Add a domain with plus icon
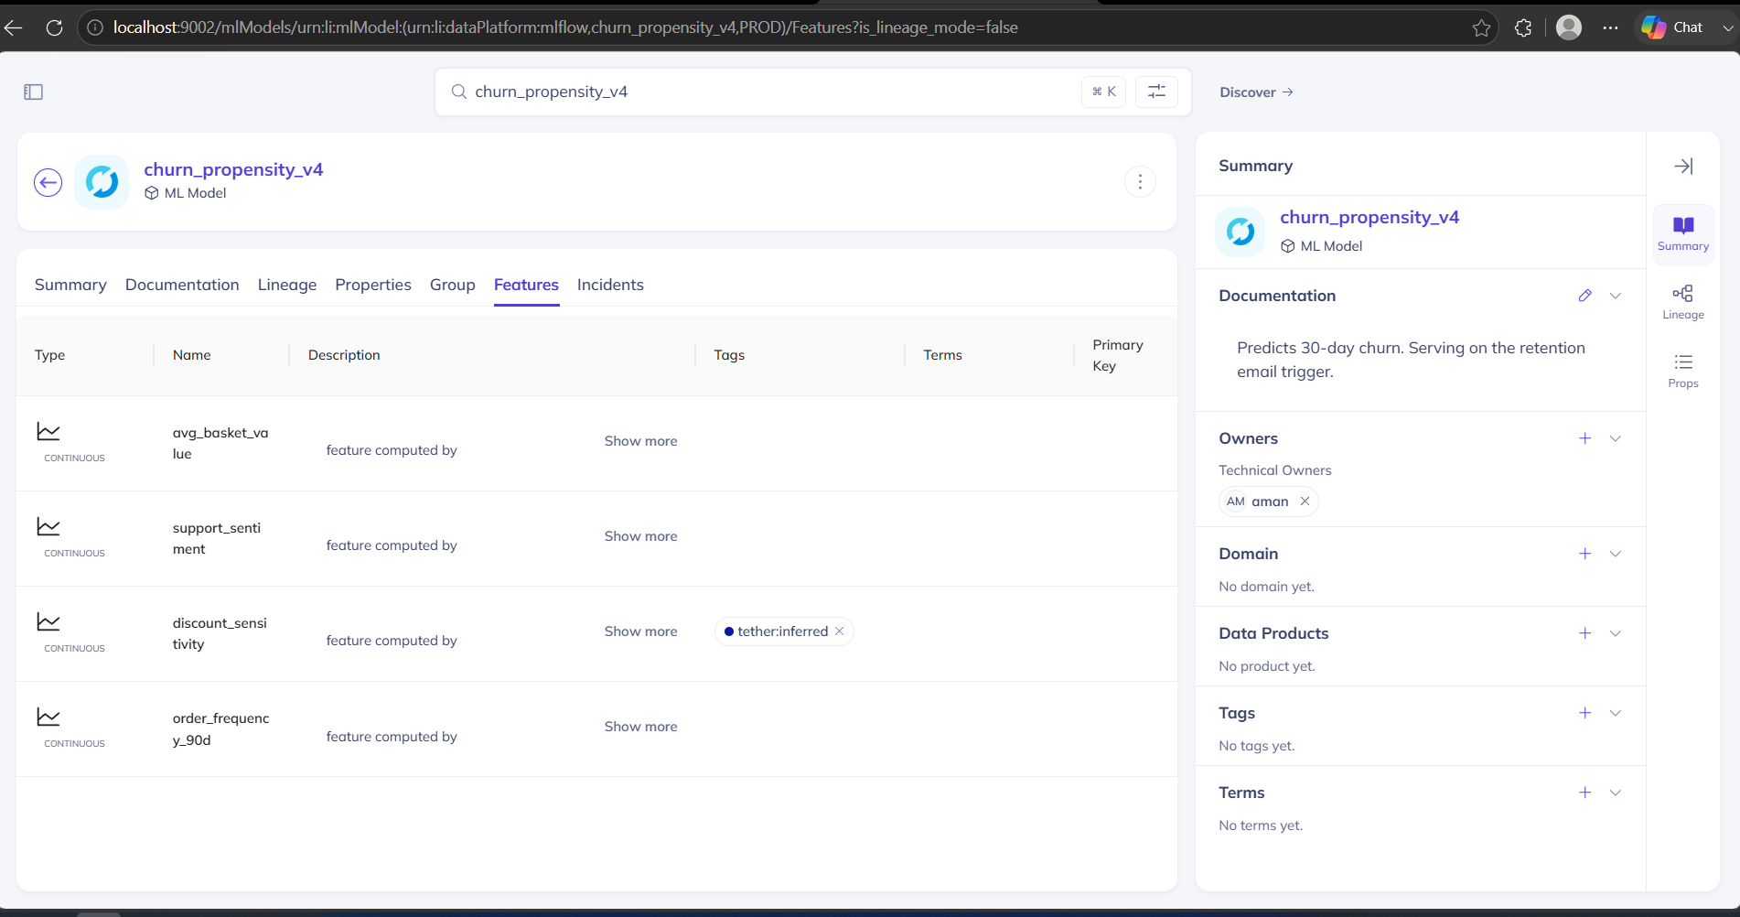The height and width of the screenshot is (917, 1740). [x=1585, y=554]
